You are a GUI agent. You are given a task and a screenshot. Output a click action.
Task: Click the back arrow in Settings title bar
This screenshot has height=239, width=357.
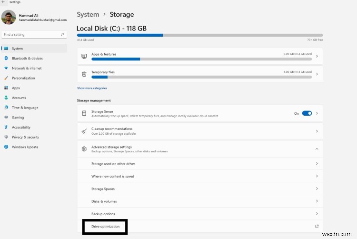3,2
